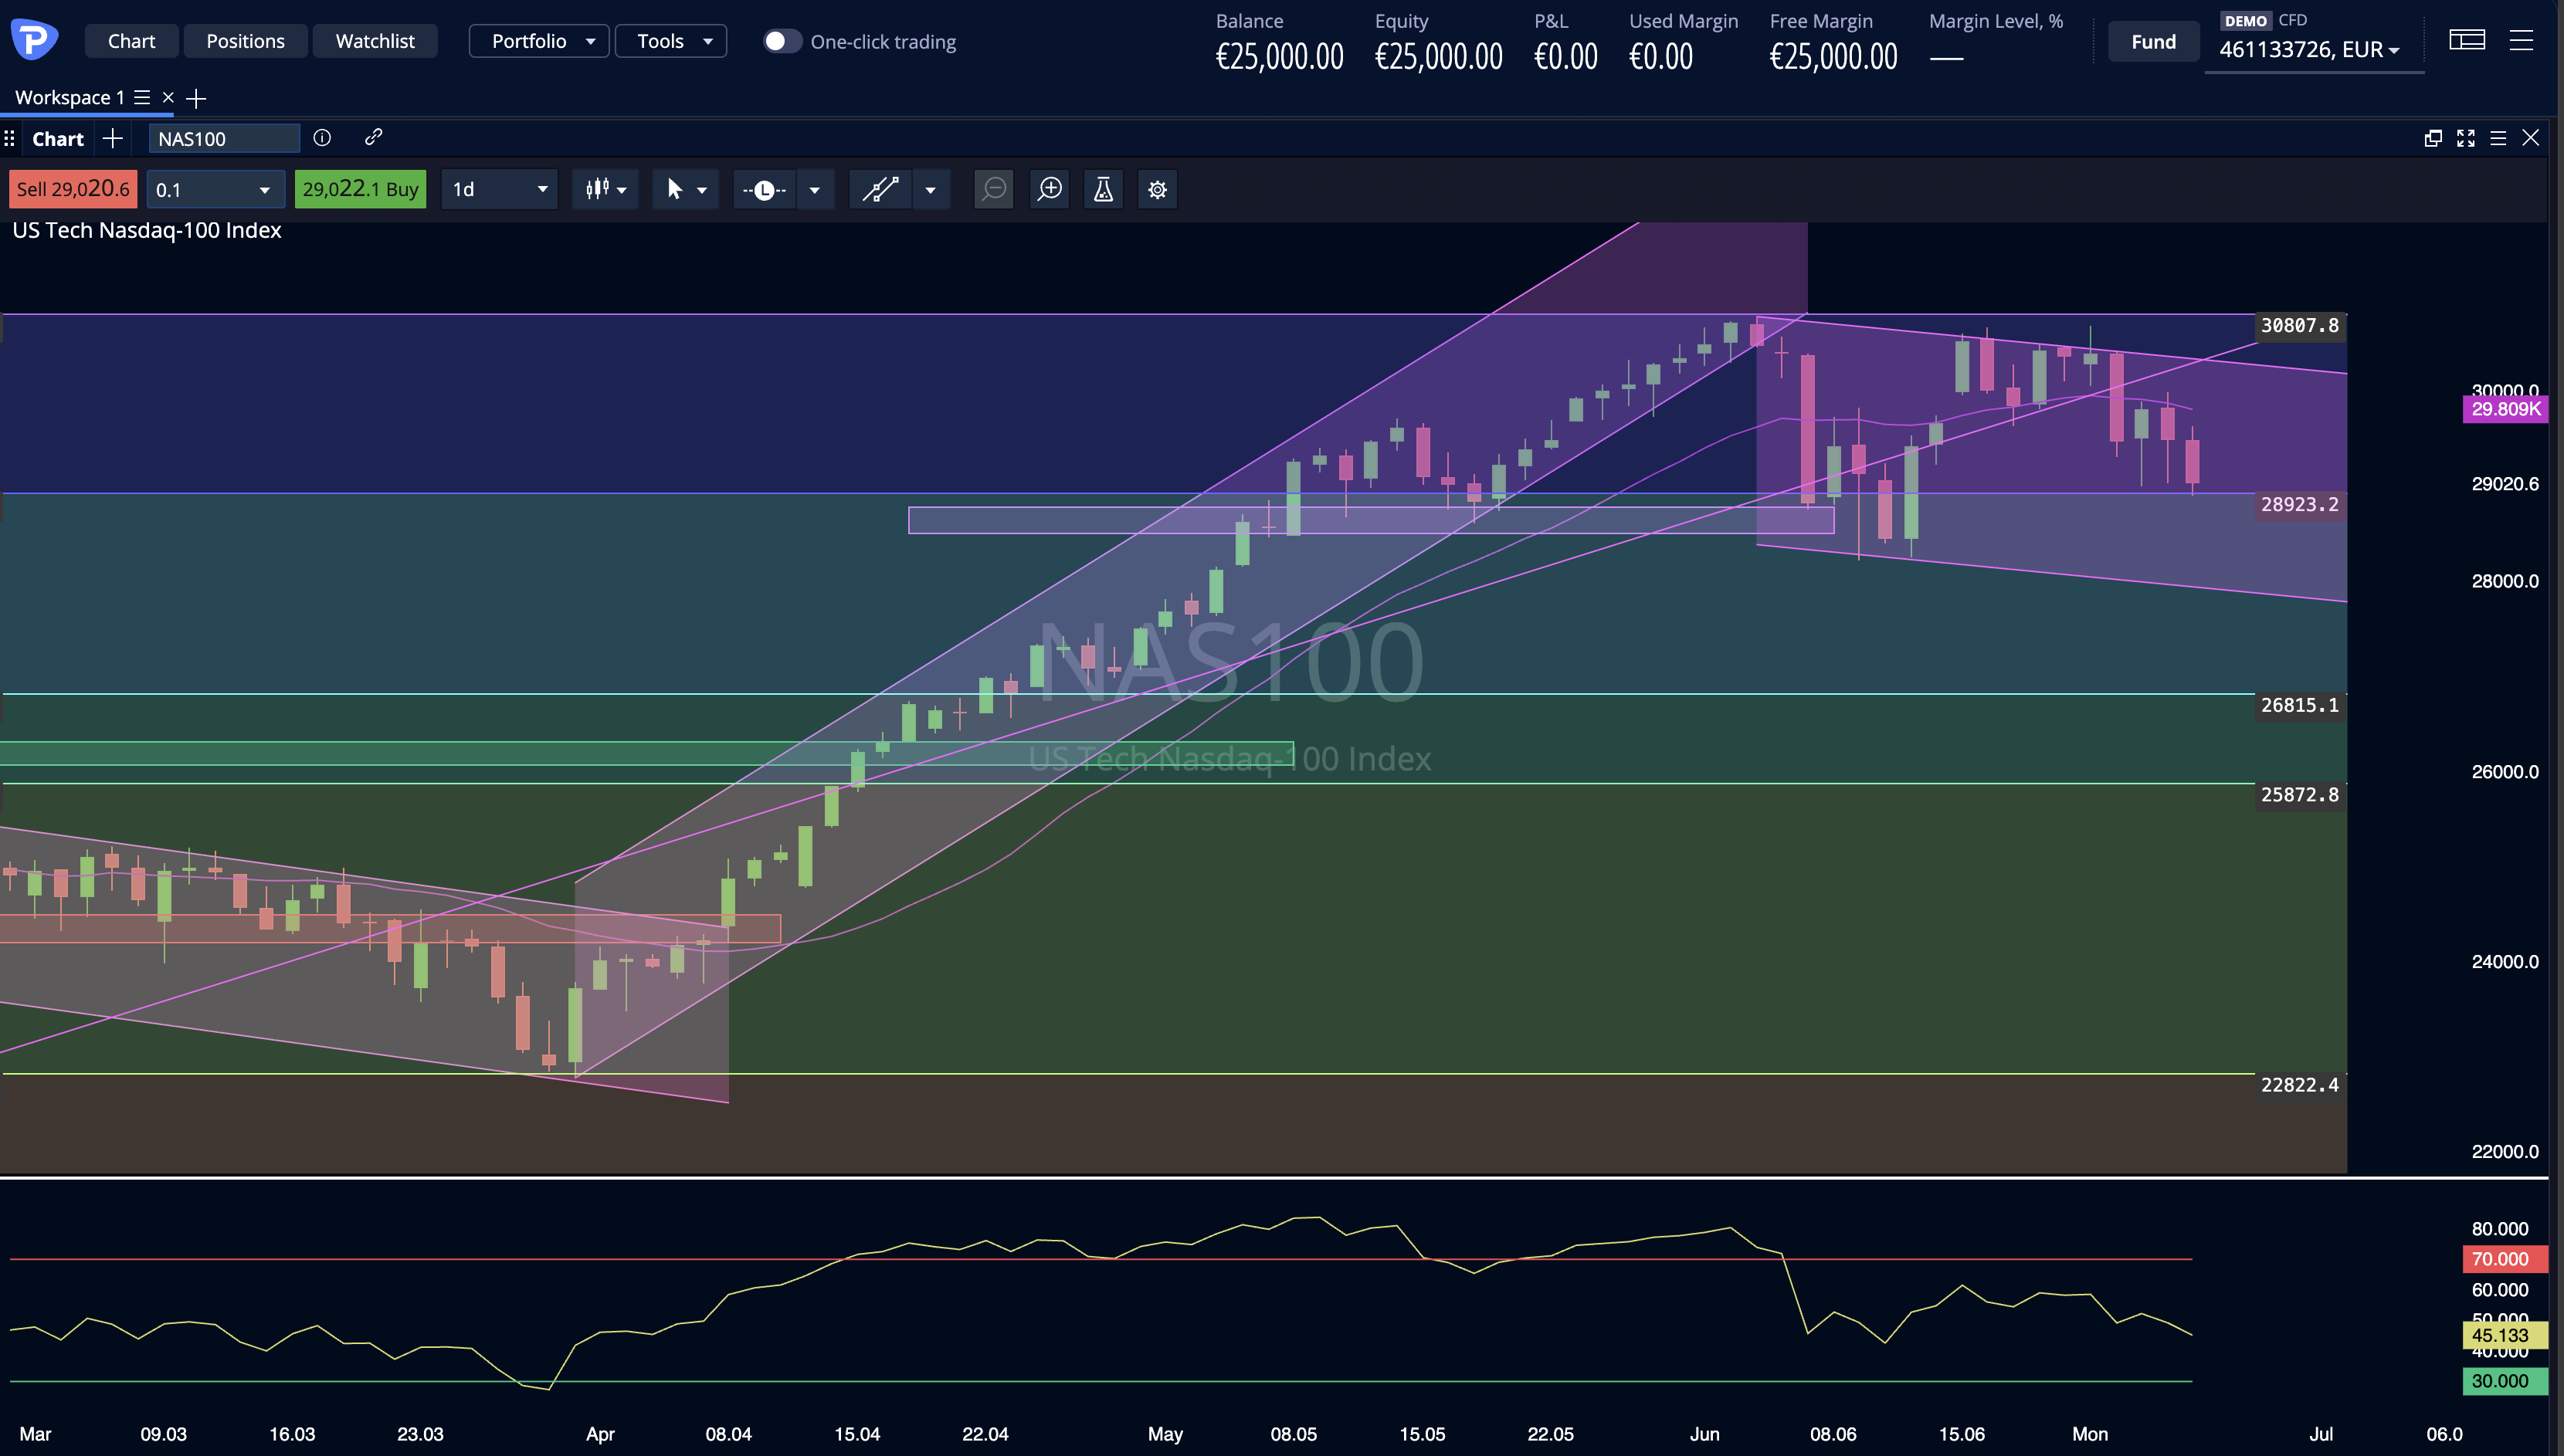Open the Tools dropdown

click(x=670, y=41)
